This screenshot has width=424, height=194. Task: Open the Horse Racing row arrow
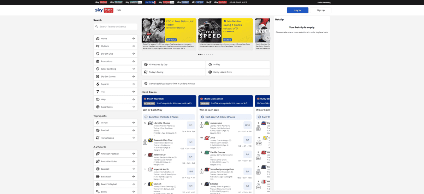point(133,138)
